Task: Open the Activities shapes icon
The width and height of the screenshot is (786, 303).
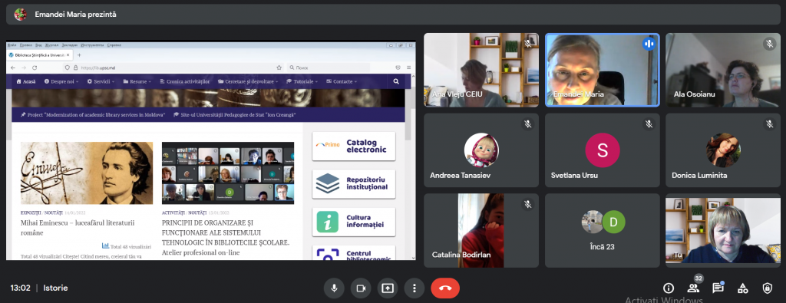Action: pyautogui.click(x=743, y=288)
